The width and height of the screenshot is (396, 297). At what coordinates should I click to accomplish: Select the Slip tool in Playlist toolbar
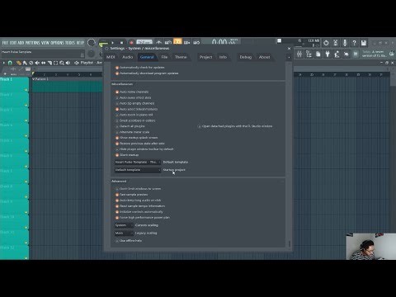tap(44, 63)
